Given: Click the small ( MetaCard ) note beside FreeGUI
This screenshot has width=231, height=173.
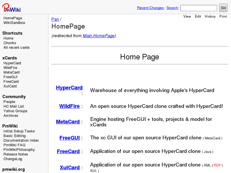Looking at the screenshot, I should pos(213,138).
